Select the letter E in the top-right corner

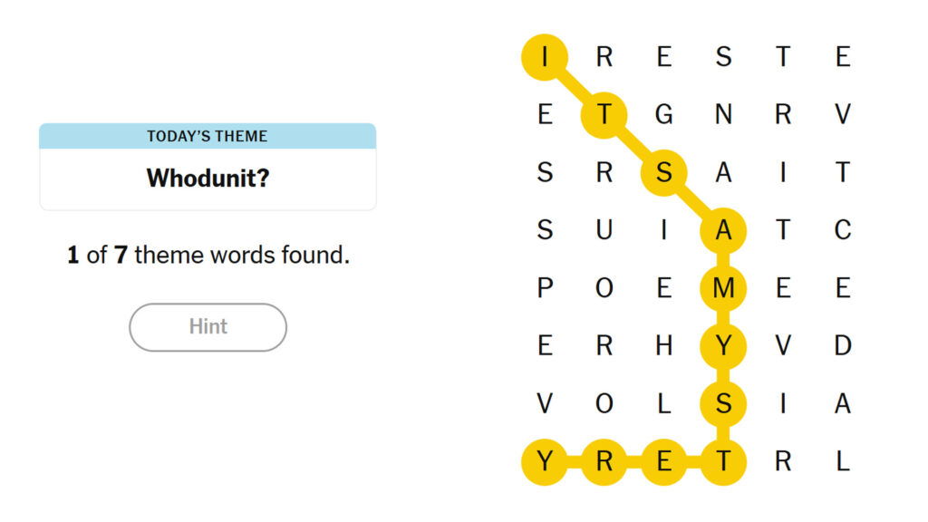click(843, 56)
